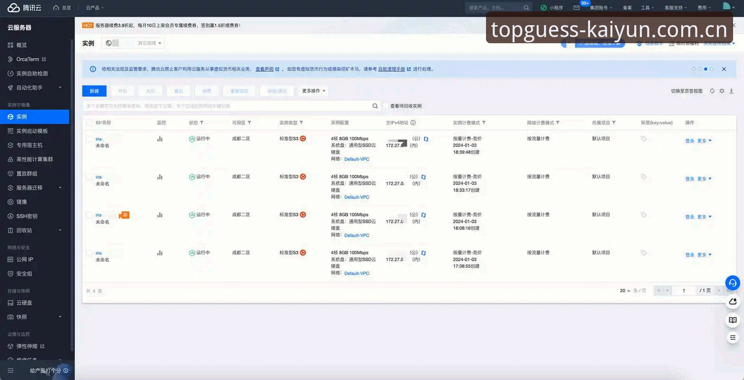Open the message mail icon with 99+ badge
The image size is (744, 380).
click(576, 8)
